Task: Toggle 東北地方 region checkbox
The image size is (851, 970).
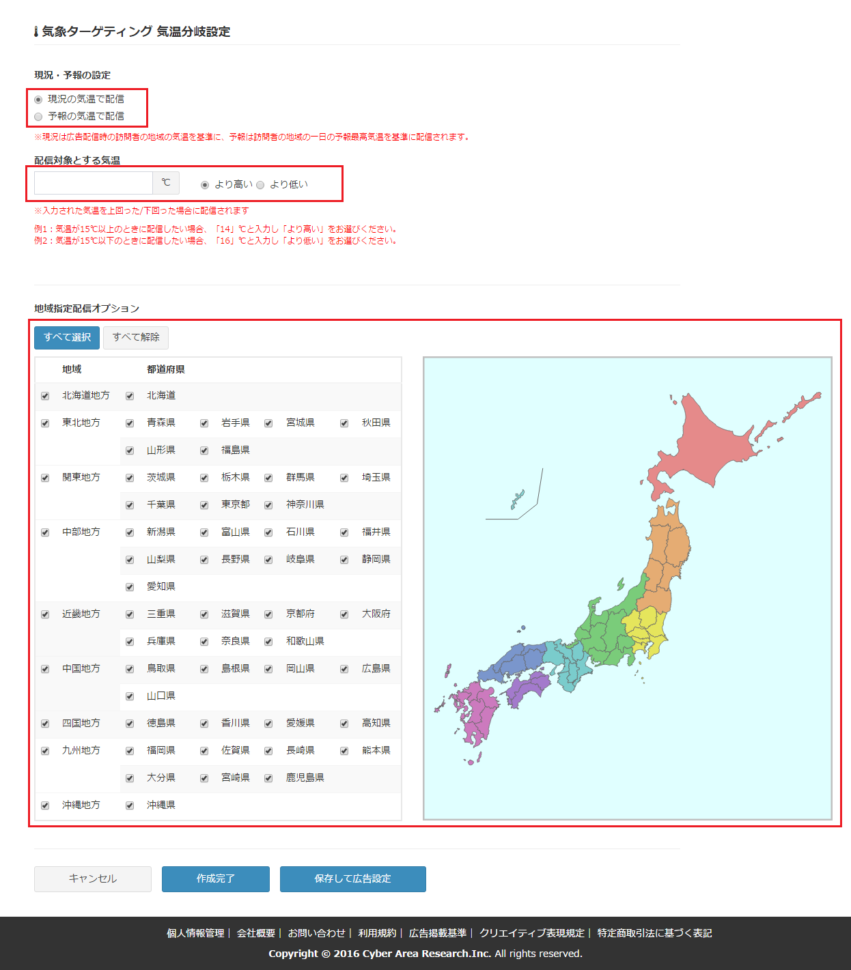Action: coord(45,423)
